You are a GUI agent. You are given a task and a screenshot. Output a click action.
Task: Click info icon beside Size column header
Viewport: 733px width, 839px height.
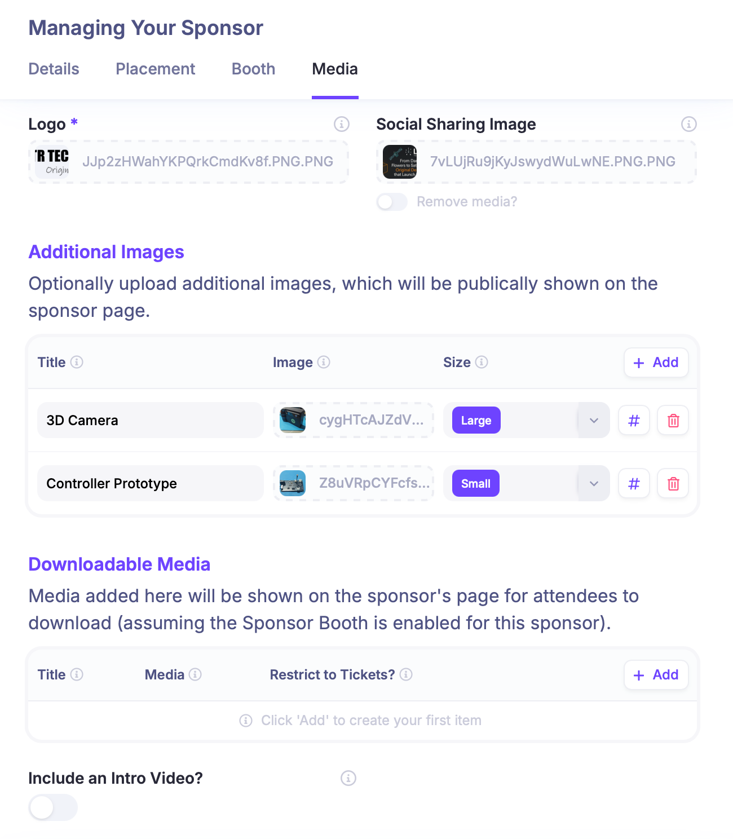coord(482,362)
